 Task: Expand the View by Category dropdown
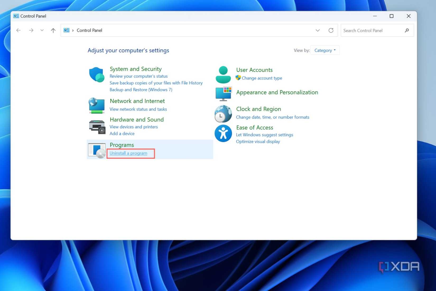325,50
